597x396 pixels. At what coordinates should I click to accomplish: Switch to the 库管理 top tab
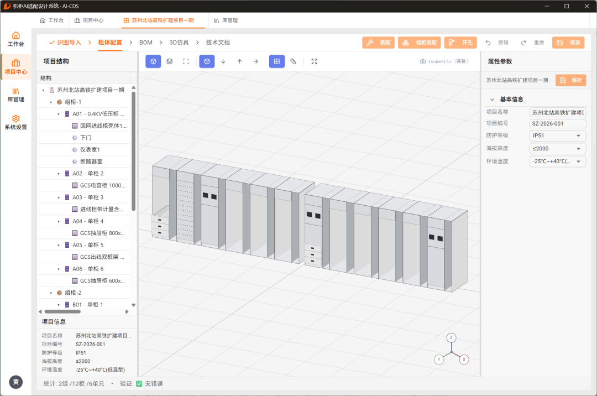[x=226, y=20]
